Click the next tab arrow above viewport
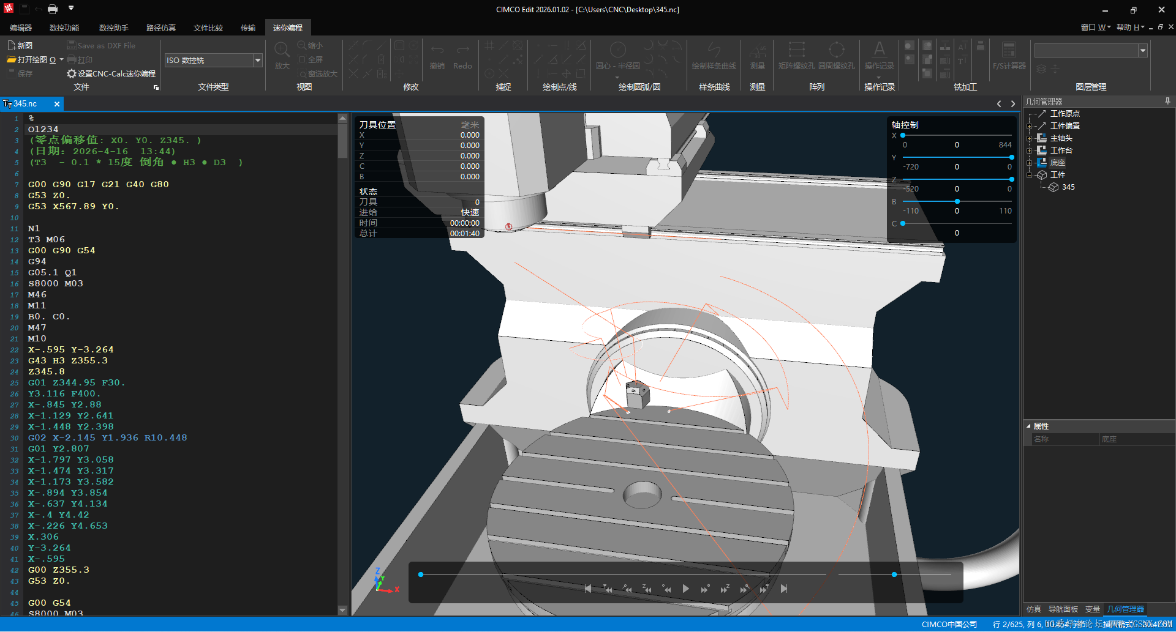This screenshot has width=1176, height=632. [1012, 104]
